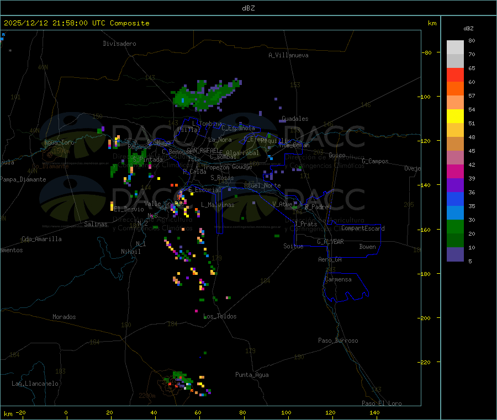The image size is (497, 420).
Task: Click the timestamp 2025/12/12 21:58:00 UTC Composite
Action: (76, 23)
